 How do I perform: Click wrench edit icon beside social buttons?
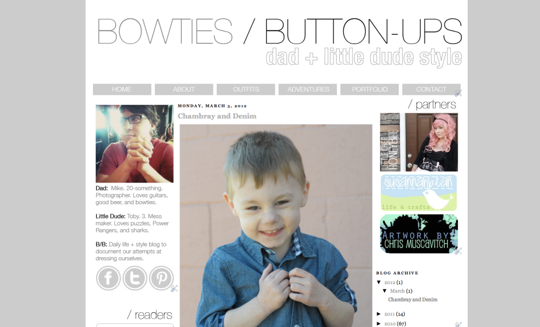(174, 288)
